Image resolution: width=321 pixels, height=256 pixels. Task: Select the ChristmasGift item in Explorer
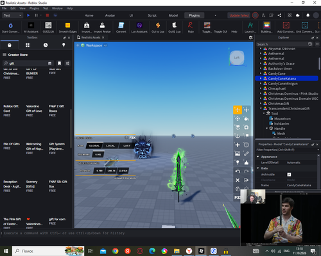coord(279,104)
